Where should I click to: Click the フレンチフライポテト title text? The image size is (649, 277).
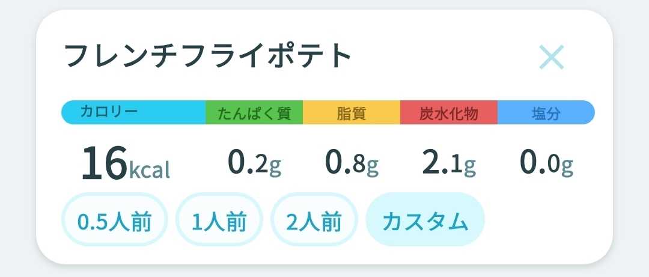208,55
